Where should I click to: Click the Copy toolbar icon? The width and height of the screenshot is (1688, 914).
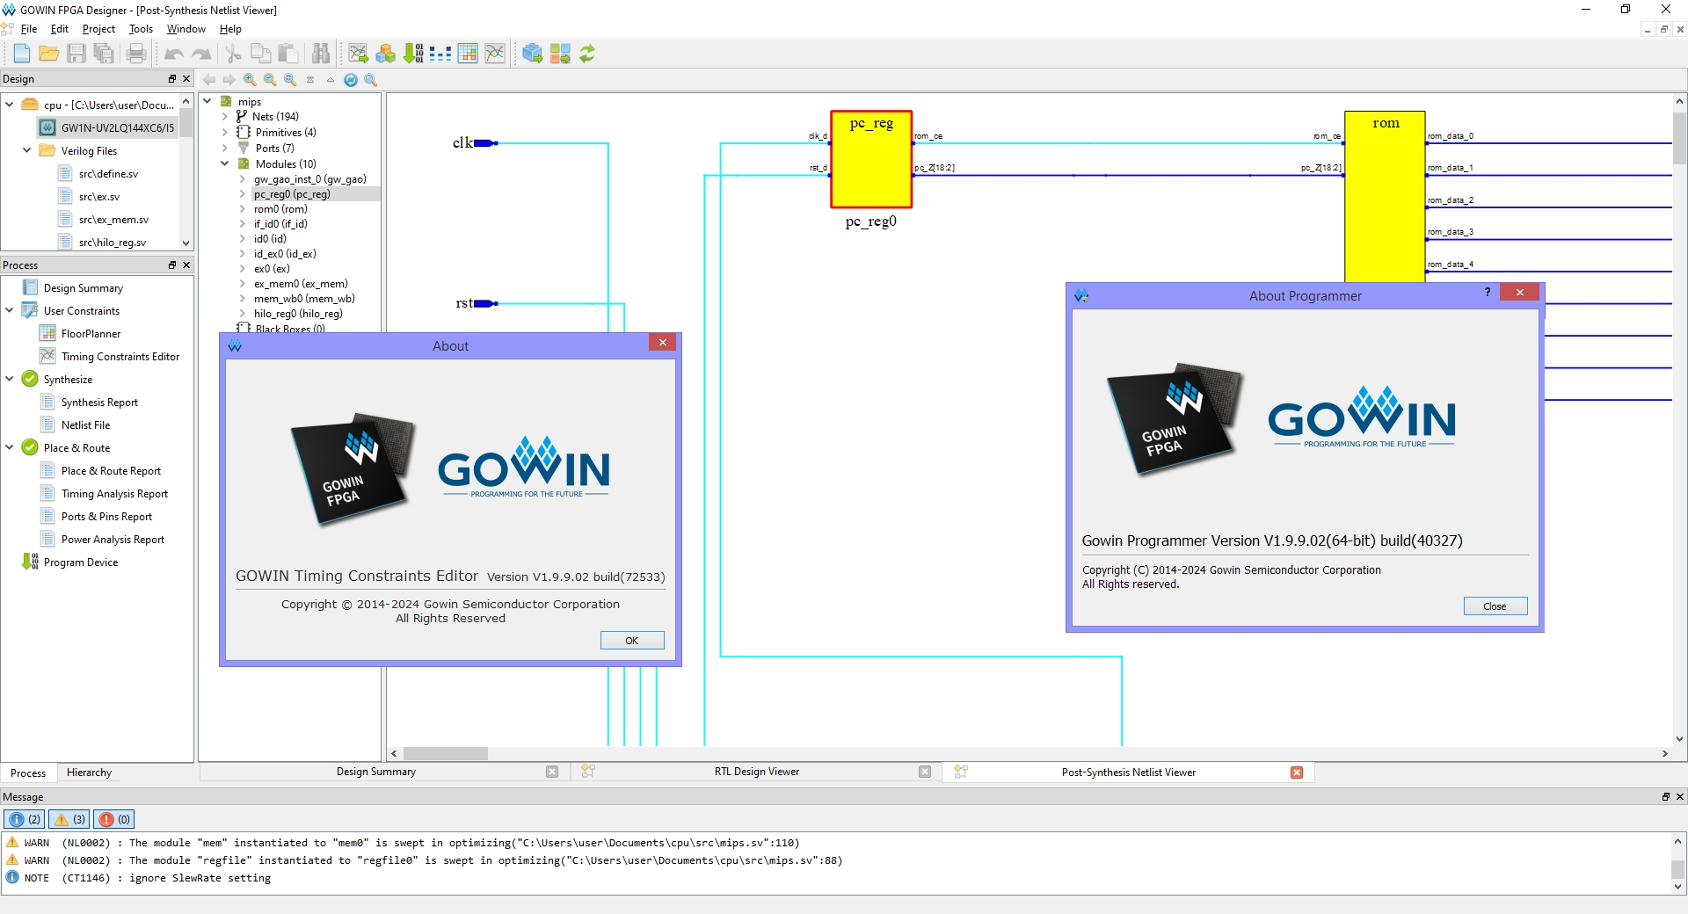(x=261, y=54)
